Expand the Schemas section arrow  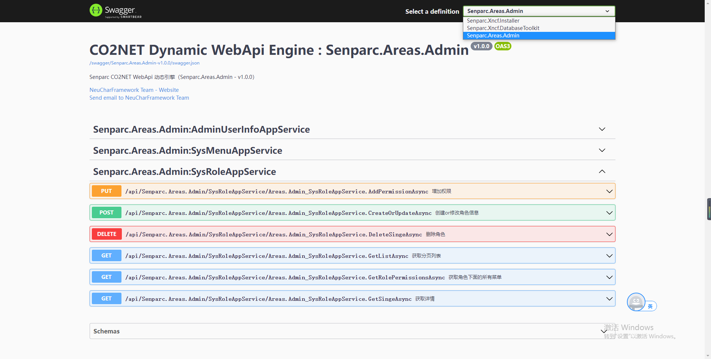(603, 331)
